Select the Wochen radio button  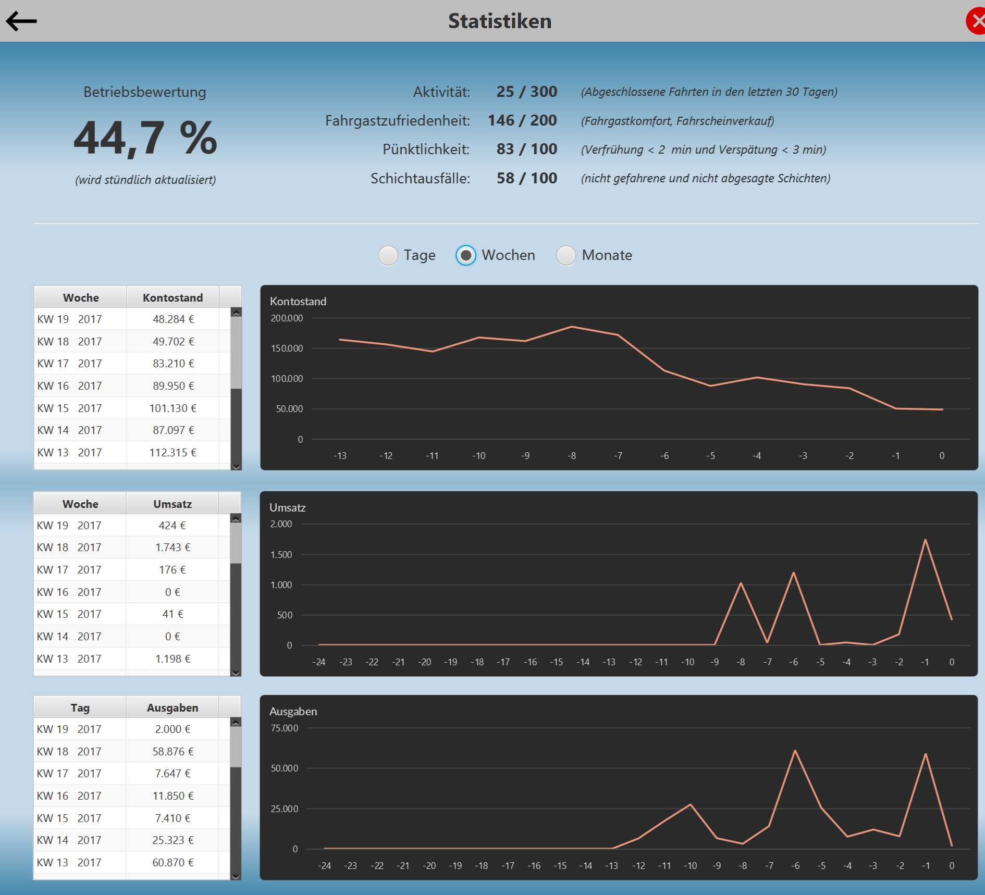pos(465,255)
